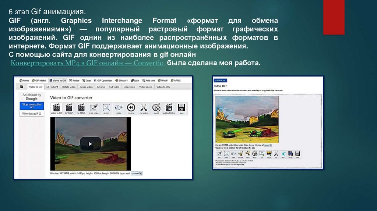Click the 'Why this ad?' button
Viewport: 377px width, 211px height.
tap(32, 114)
